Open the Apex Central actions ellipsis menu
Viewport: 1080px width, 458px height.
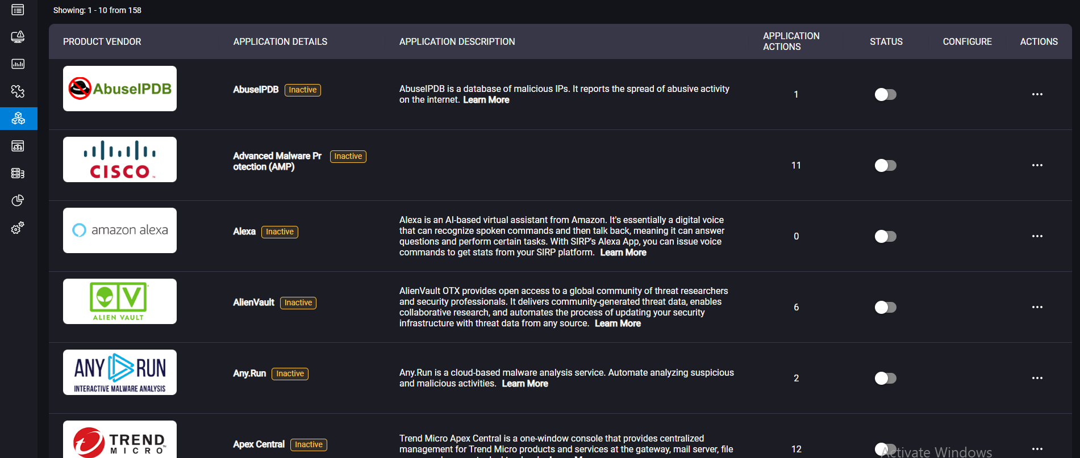coord(1037,449)
